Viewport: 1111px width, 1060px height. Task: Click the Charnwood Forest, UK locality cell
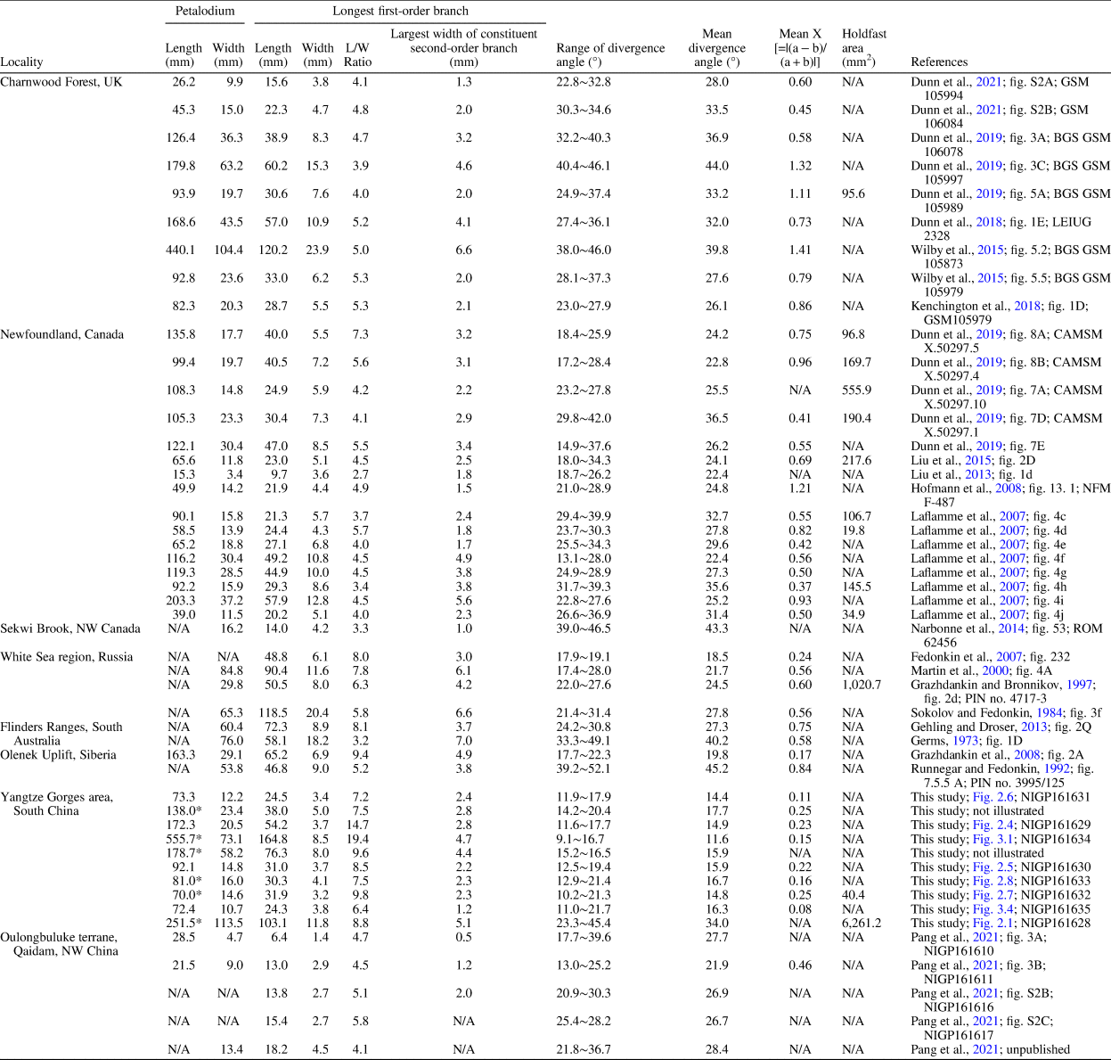(61, 81)
